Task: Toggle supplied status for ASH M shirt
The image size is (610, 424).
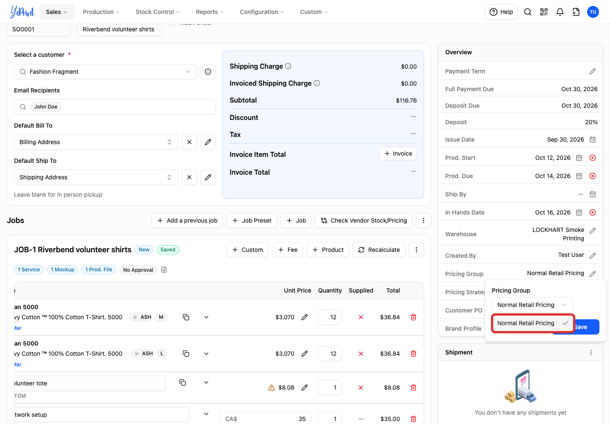Action: click(361, 317)
